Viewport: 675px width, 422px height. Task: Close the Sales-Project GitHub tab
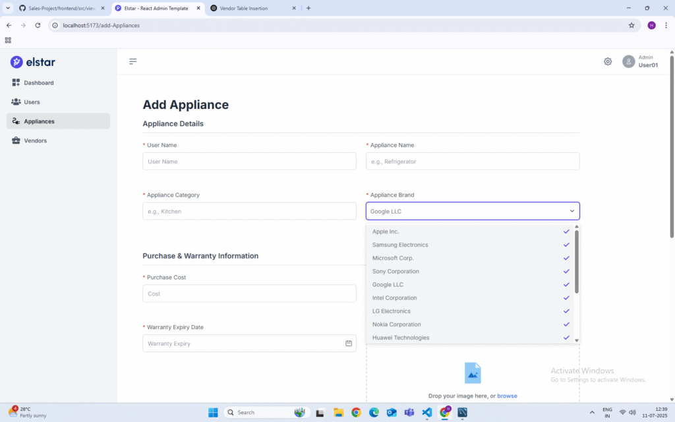102,8
